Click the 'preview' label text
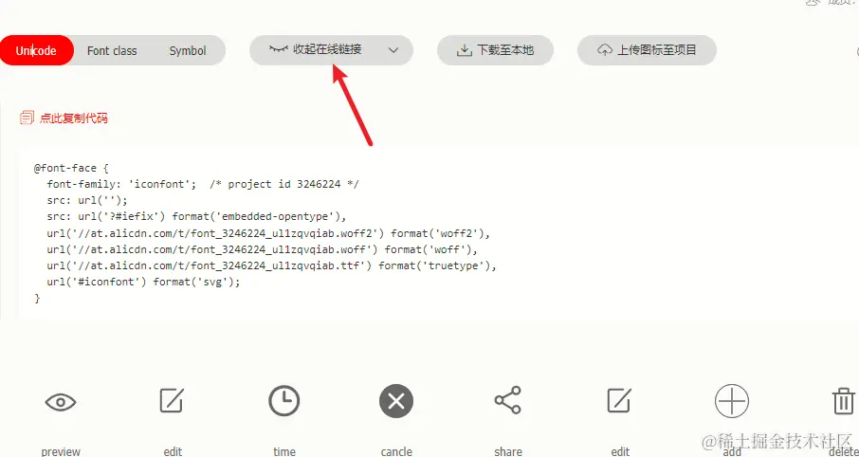 point(61,451)
